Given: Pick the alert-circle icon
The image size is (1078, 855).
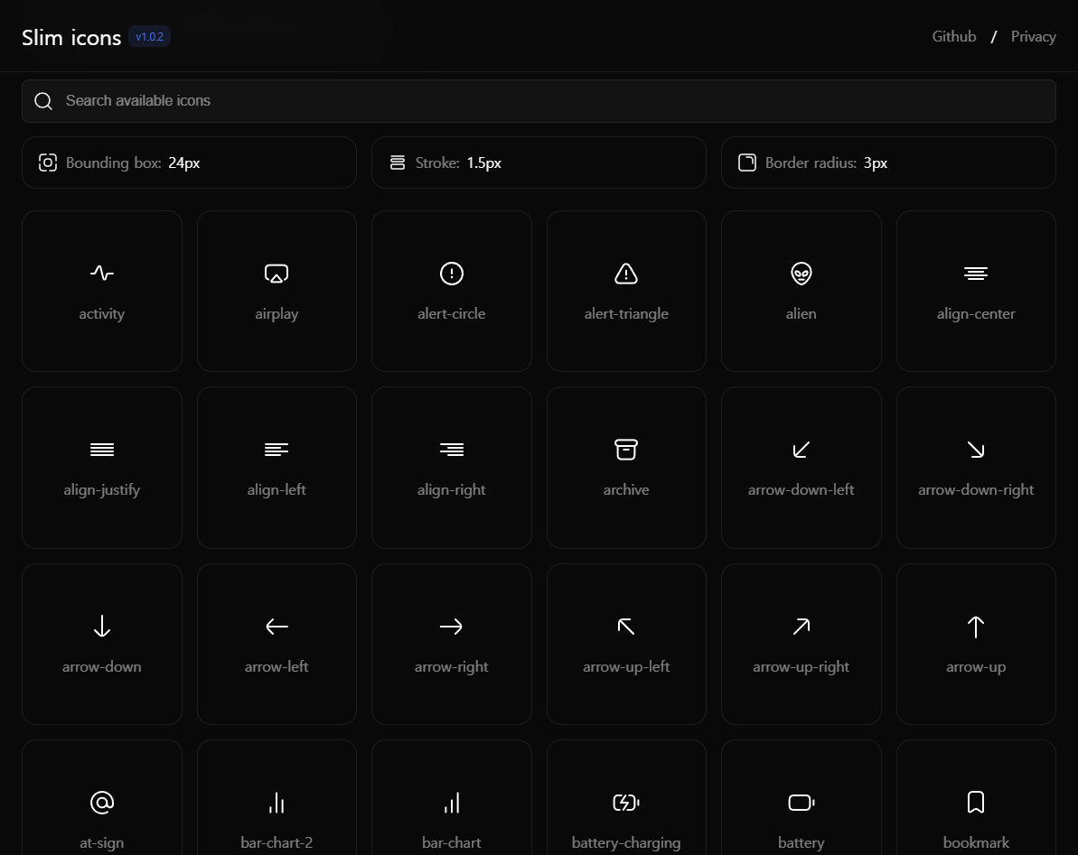Looking at the screenshot, I should [452, 273].
